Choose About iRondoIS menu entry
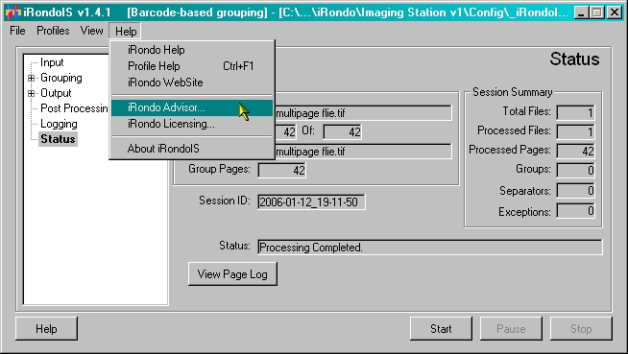The height and width of the screenshot is (354, 628). click(x=192, y=149)
